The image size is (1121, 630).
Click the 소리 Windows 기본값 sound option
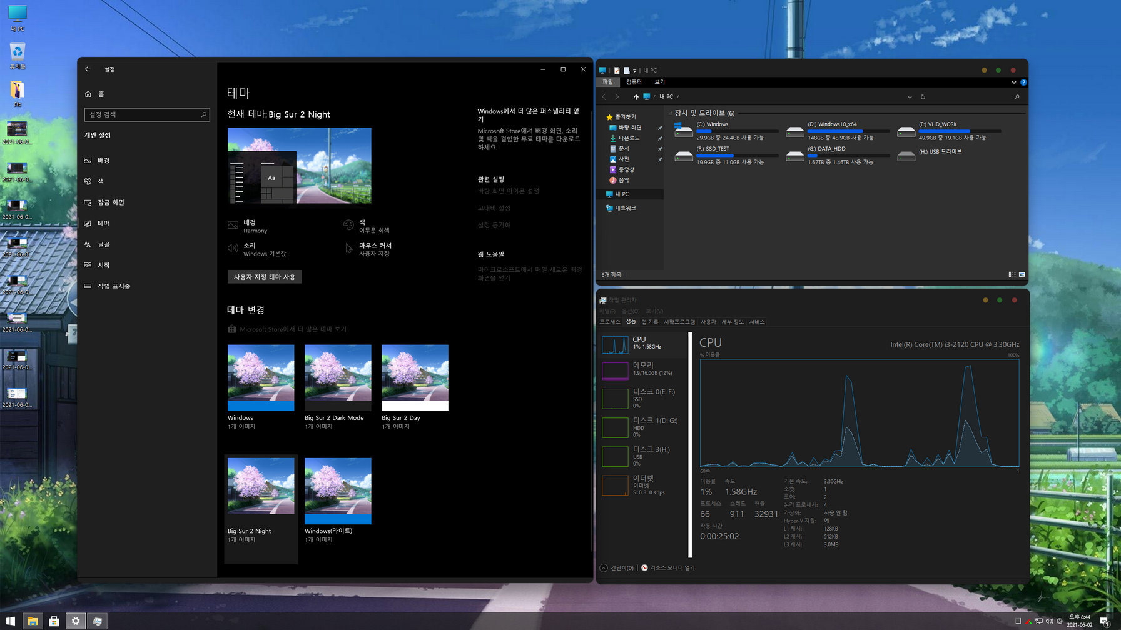[258, 249]
